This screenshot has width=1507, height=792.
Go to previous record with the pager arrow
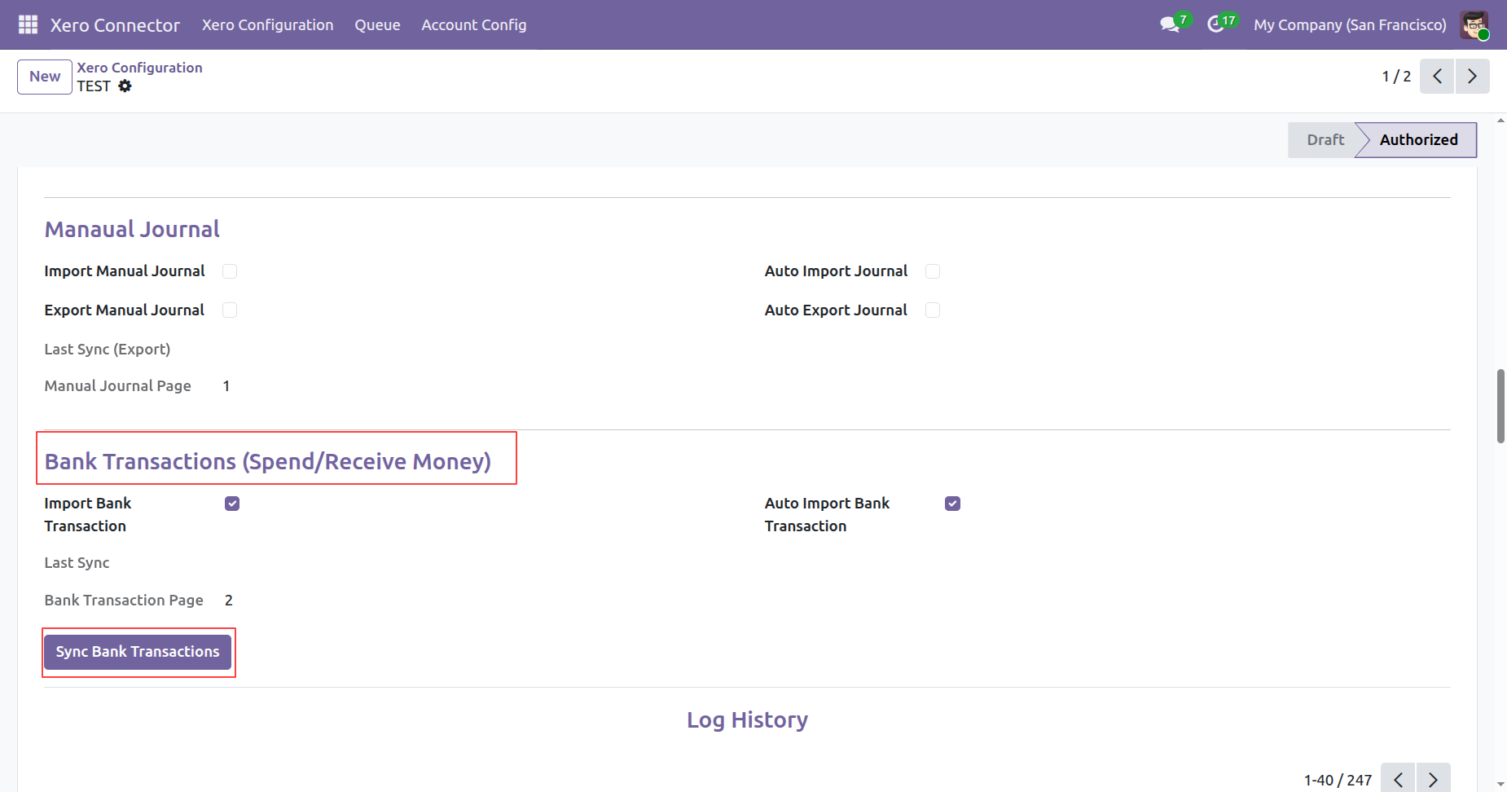point(1437,77)
